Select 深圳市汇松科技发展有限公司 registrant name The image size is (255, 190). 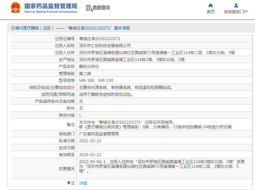click(105, 46)
